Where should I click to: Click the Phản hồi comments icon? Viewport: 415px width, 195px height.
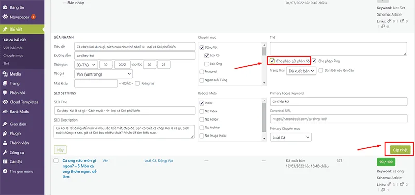pos(5,93)
